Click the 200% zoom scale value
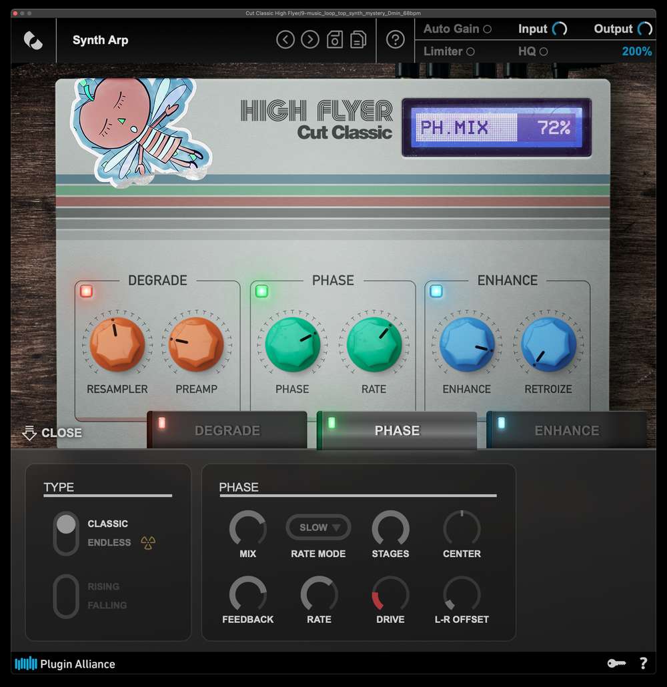The height and width of the screenshot is (687, 667). pyautogui.click(x=636, y=51)
